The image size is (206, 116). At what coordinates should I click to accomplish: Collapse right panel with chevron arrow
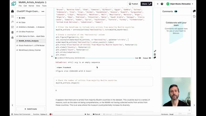[x=194, y=105]
